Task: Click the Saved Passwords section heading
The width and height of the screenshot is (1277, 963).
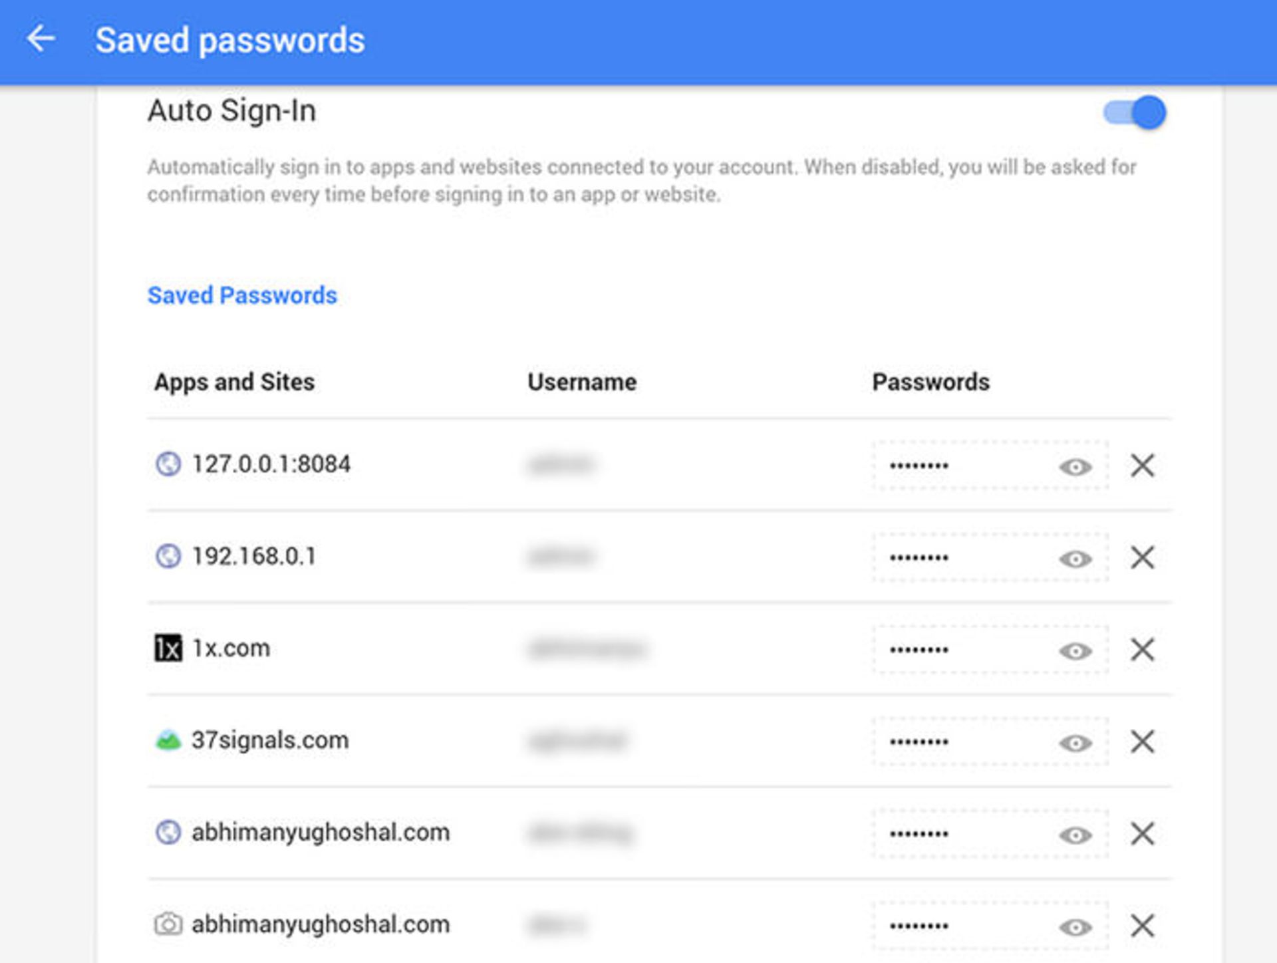Action: coord(242,295)
